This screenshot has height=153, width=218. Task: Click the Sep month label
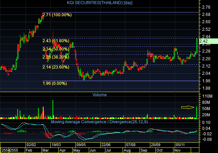click(144, 150)
